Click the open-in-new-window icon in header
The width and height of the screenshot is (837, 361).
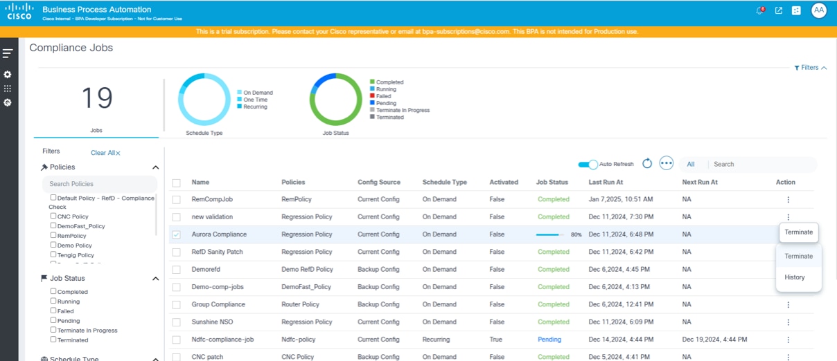pyautogui.click(x=779, y=10)
